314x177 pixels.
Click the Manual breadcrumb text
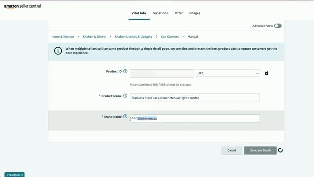(x=193, y=37)
